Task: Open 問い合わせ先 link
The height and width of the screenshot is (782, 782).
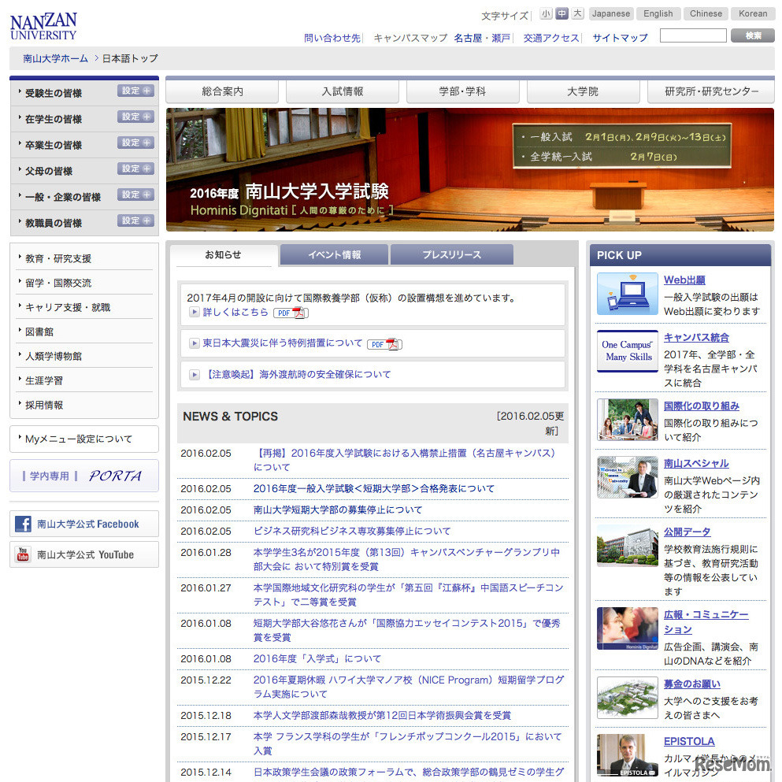Action: click(332, 39)
